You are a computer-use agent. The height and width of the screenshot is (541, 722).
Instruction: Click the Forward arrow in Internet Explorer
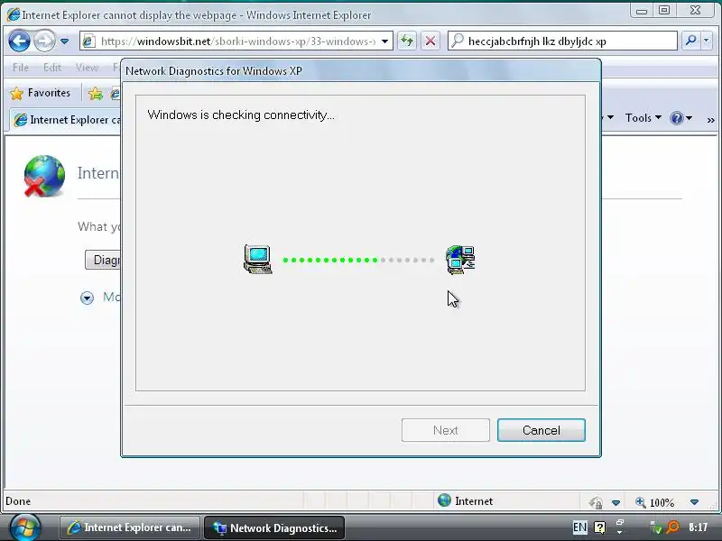point(44,41)
